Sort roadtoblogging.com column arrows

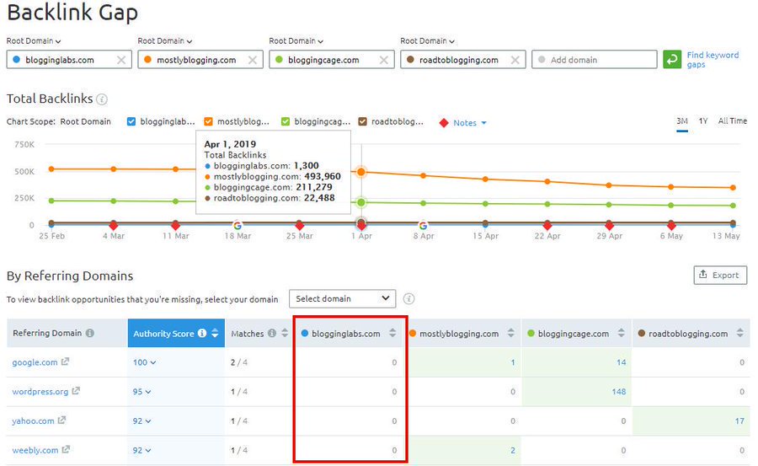(x=740, y=333)
